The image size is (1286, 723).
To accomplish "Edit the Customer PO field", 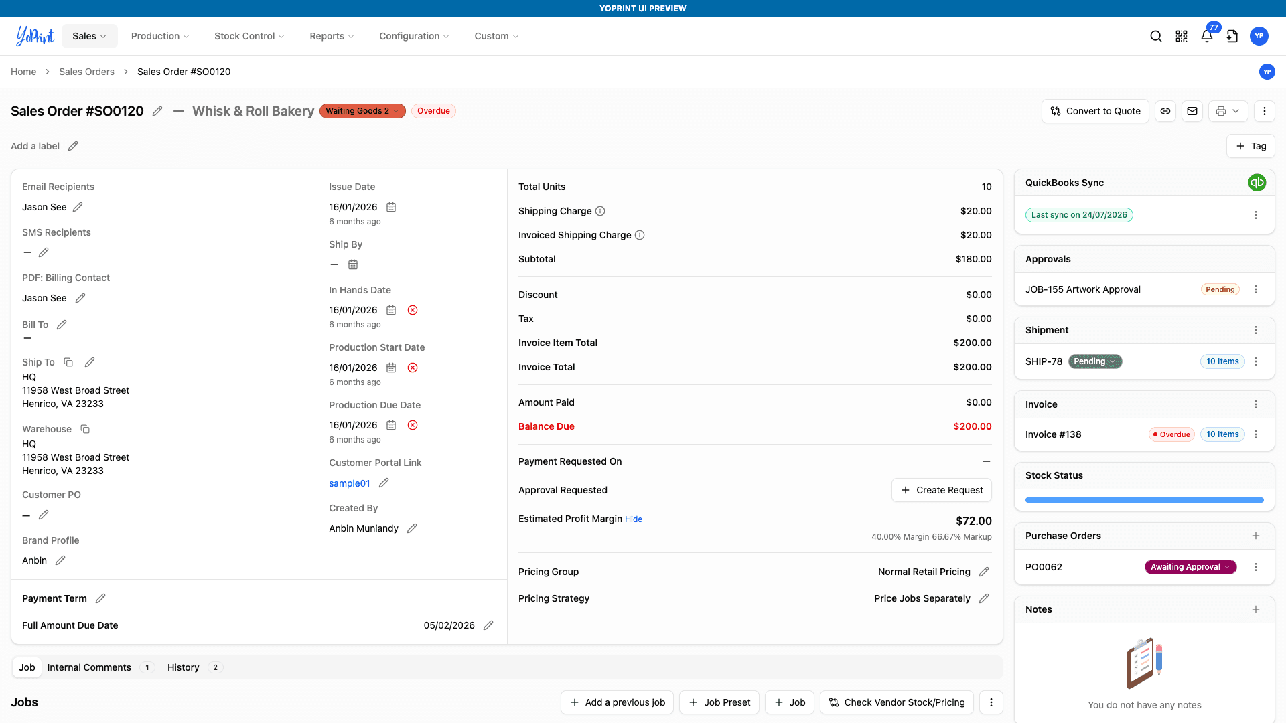I will coord(44,515).
